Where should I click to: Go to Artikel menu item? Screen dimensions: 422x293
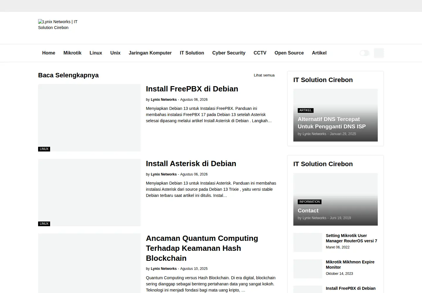pyautogui.click(x=319, y=53)
